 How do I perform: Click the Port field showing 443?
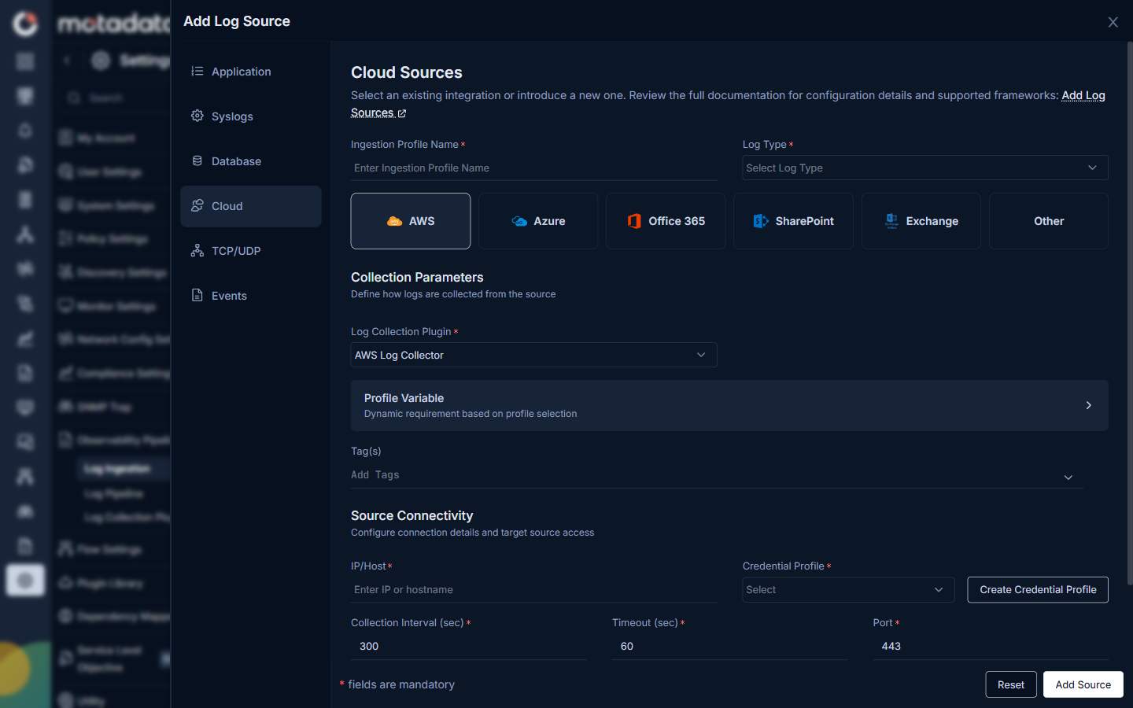990,647
